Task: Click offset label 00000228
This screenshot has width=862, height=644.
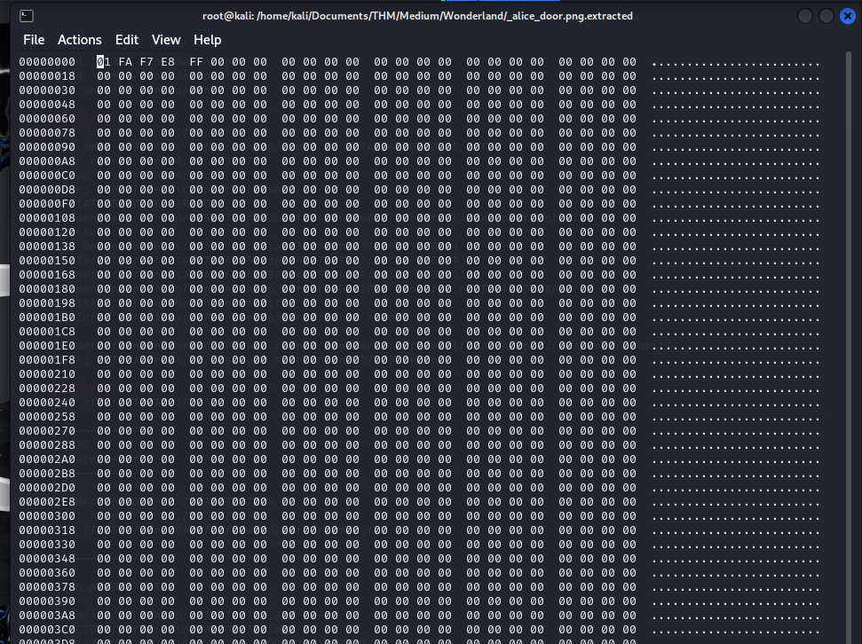Action: (47, 389)
